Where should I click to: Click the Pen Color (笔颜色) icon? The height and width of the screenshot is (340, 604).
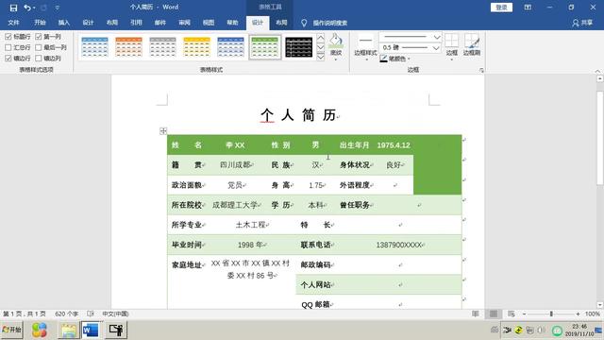click(x=384, y=59)
